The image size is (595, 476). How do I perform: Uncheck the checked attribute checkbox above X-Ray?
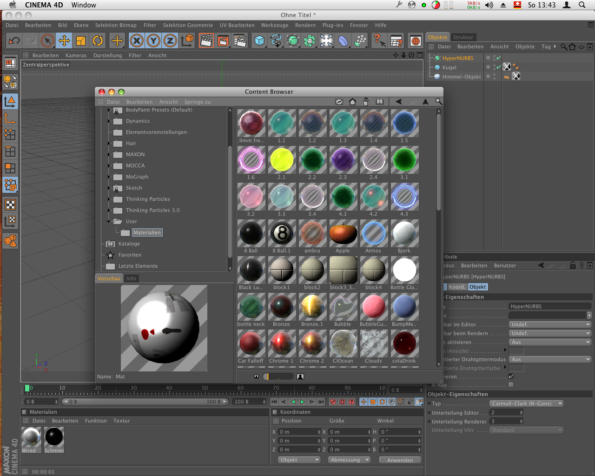tap(511, 376)
